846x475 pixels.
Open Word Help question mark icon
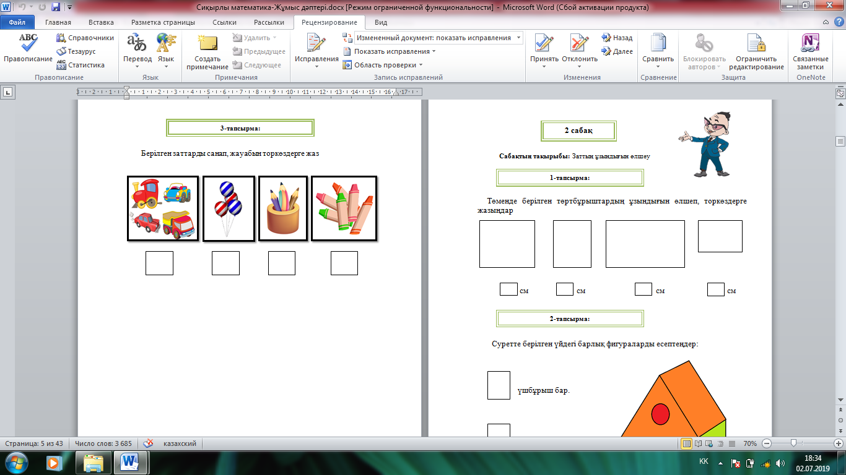[839, 22]
